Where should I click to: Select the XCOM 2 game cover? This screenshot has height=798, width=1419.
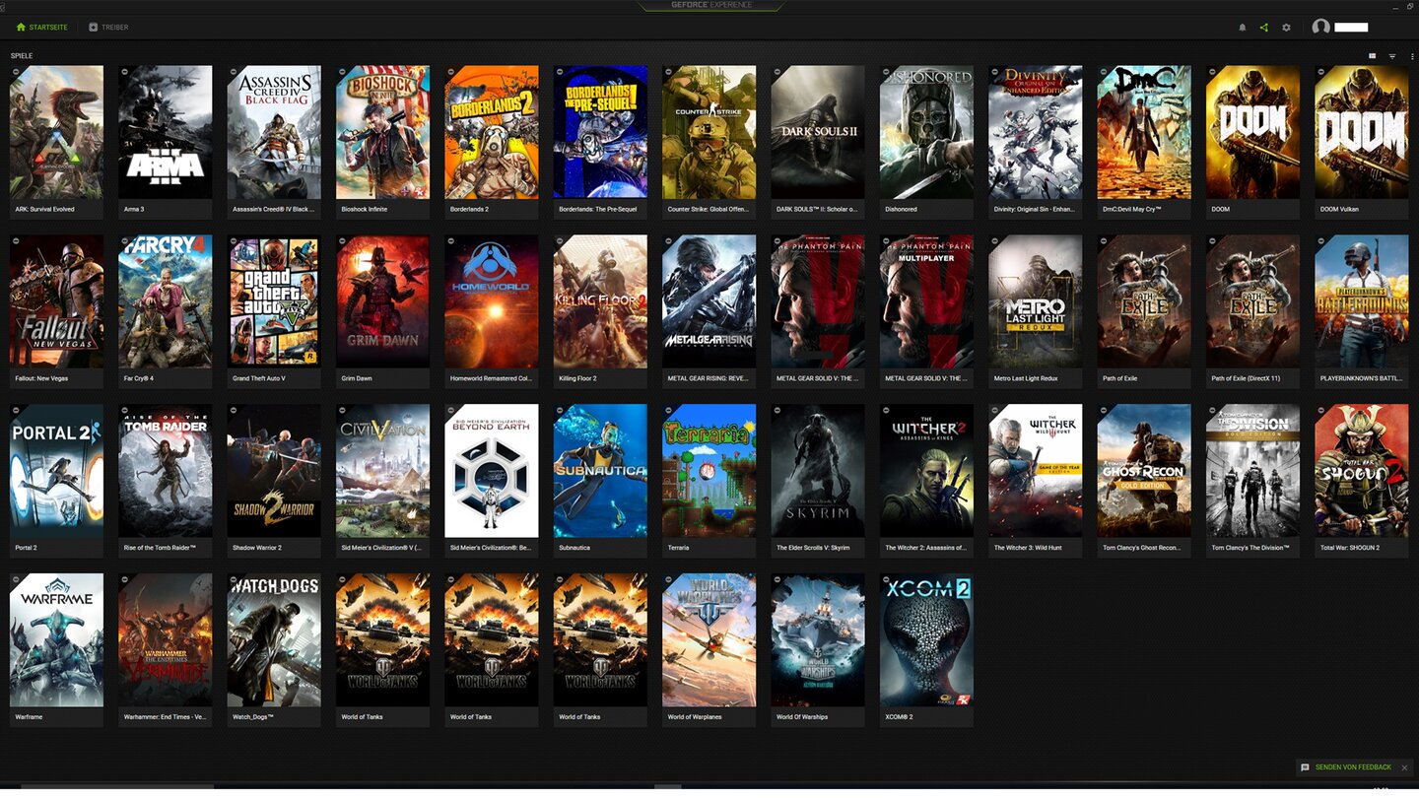coord(926,640)
